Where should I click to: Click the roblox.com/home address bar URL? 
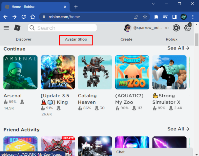[64, 17]
